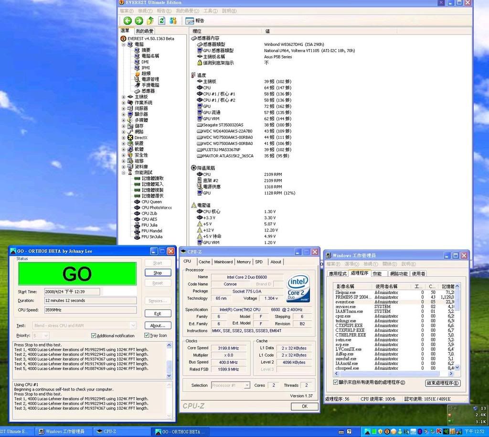Expand the 多媒體 multimedia tree node

[x=124, y=120]
